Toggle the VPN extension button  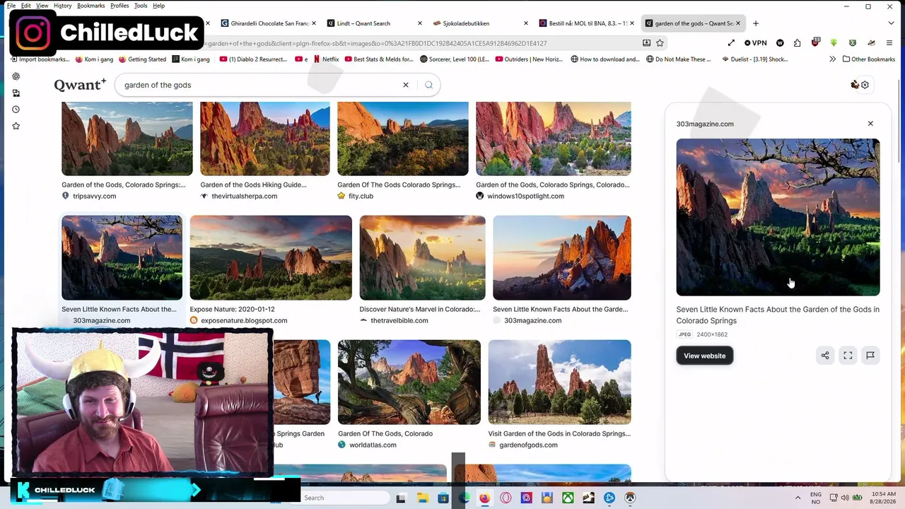pos(756,43)
